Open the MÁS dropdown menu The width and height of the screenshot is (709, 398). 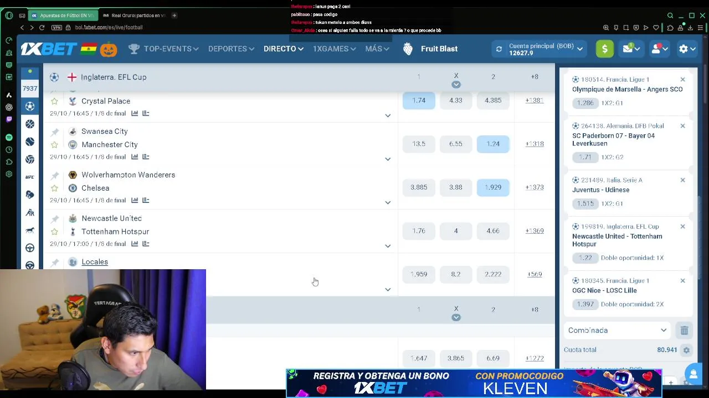[x=377, y=49]
